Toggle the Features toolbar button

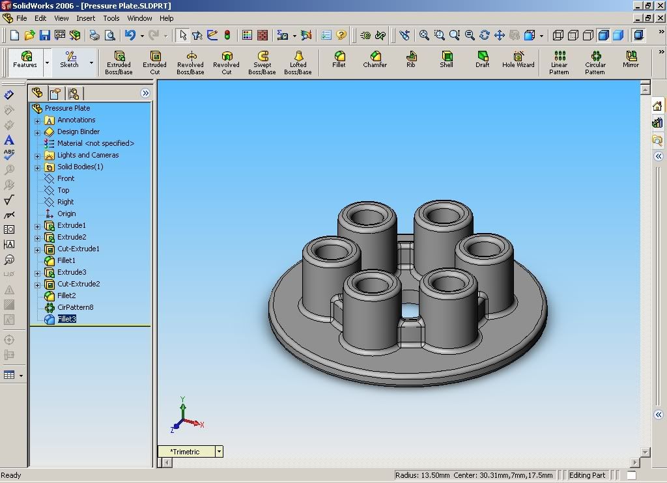coord(25,60)
